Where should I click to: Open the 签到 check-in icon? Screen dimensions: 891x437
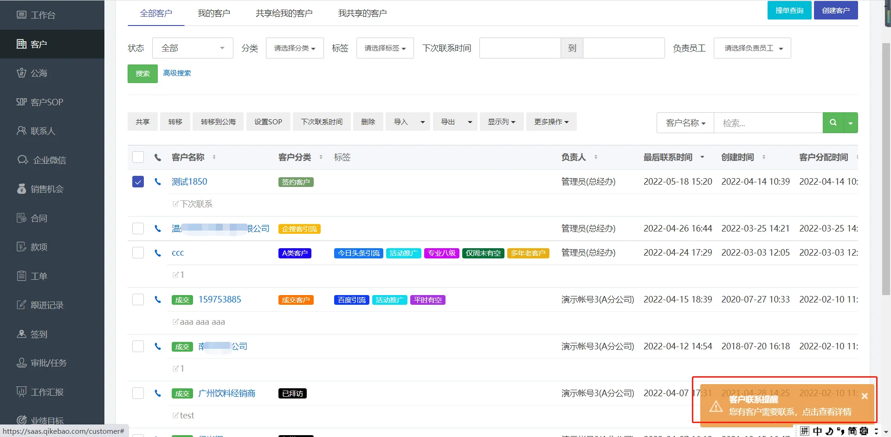21,334
